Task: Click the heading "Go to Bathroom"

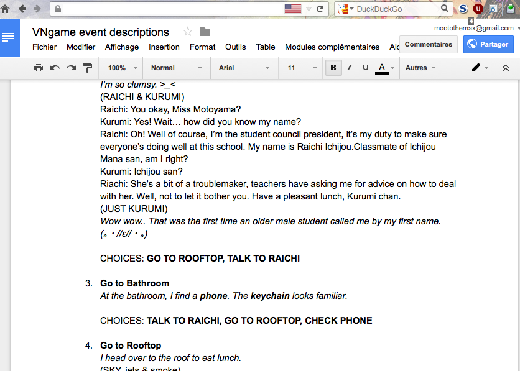Action: click(134, 283)
